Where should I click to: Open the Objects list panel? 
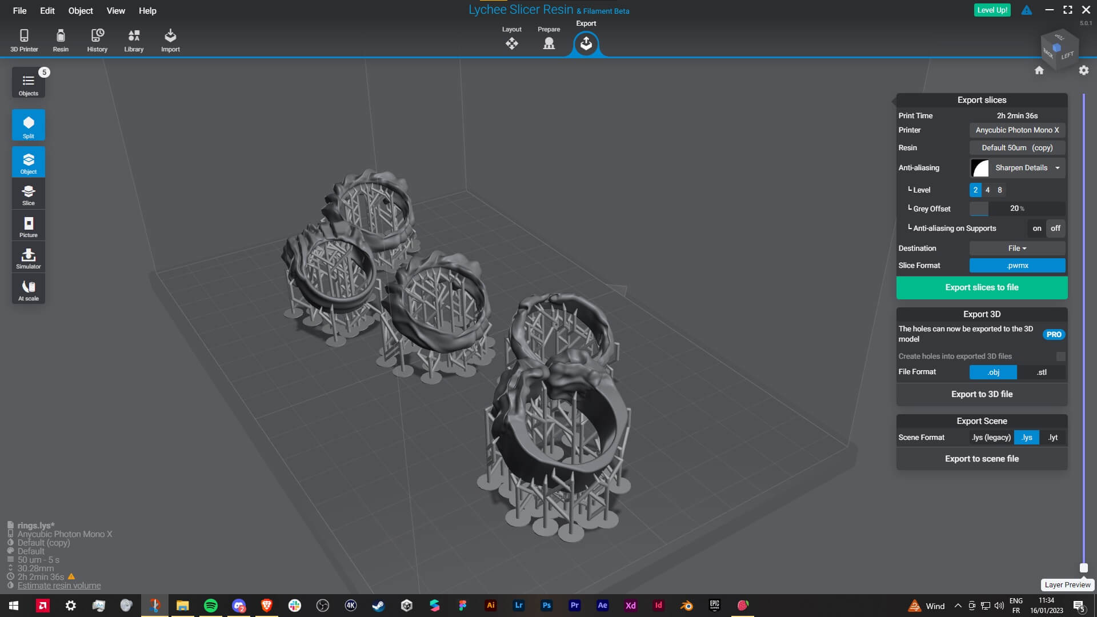29,83
